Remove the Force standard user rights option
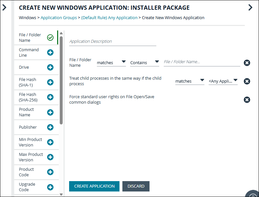Screen dimensions: 259x197 247,99
